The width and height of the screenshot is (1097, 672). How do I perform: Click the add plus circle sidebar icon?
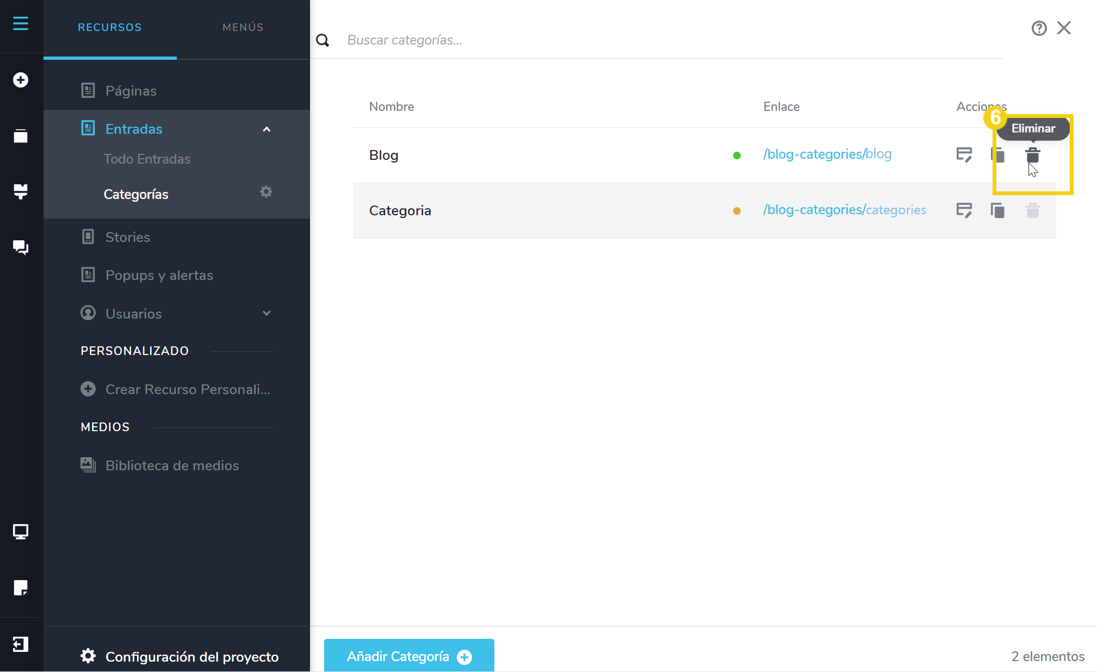coord(21,80)
